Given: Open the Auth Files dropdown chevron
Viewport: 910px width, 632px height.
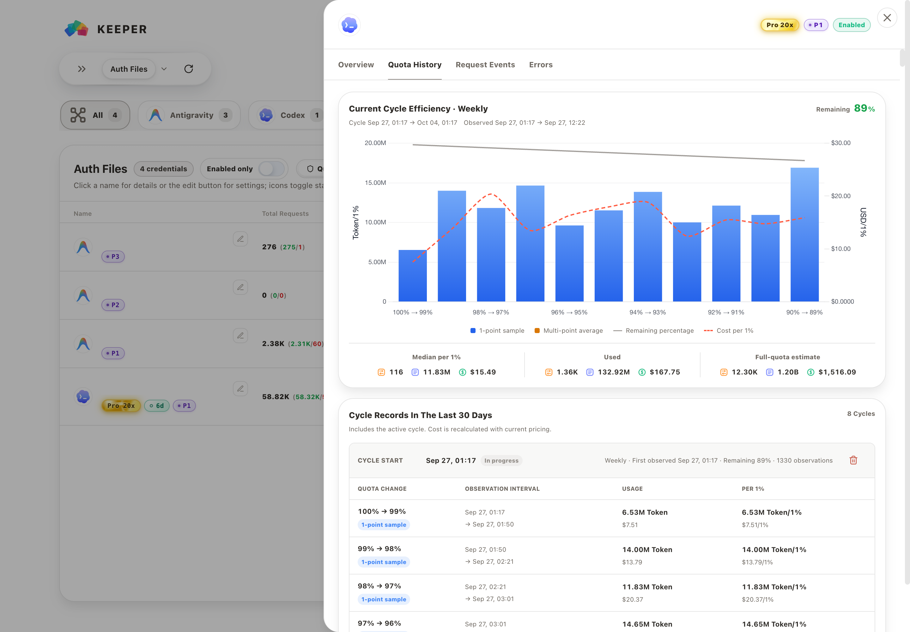Looking at the screenshot, I should (164, 69).
